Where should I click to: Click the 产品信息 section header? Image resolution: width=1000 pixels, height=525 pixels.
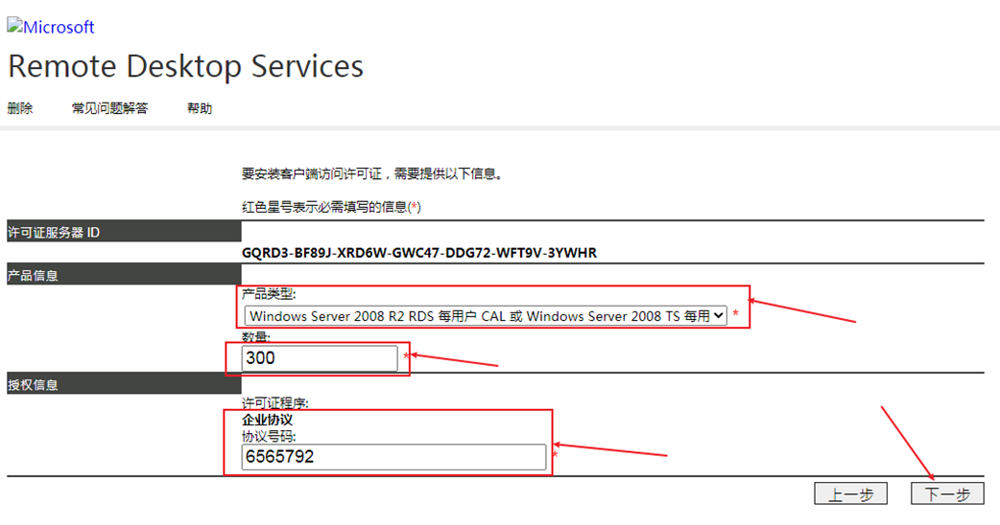coord(124,275)
